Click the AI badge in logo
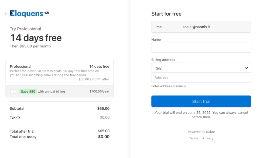260x158 pixels. (47, 13)
